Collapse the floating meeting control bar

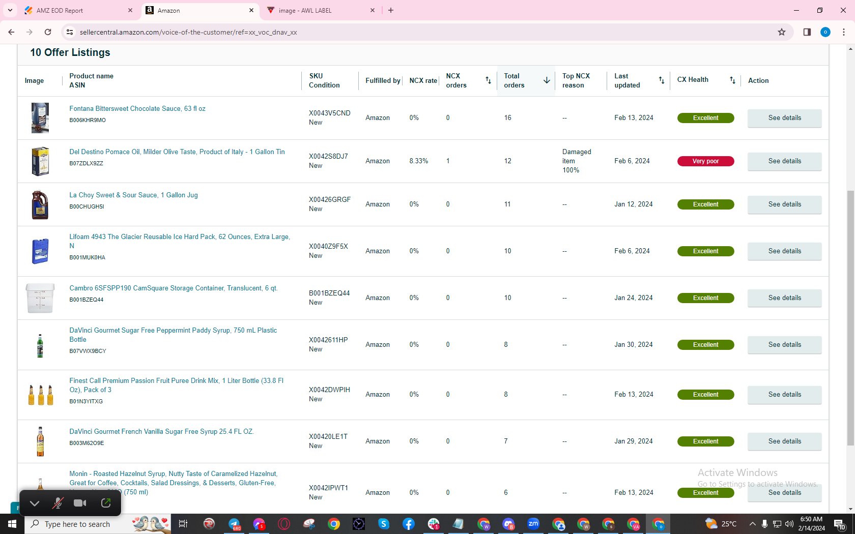point(35,503)
